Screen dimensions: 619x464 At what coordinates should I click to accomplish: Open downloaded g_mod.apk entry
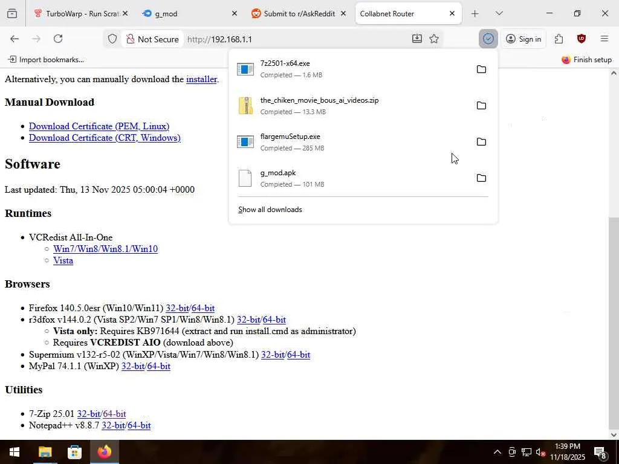pyautogui.click(x=351, y=178)
